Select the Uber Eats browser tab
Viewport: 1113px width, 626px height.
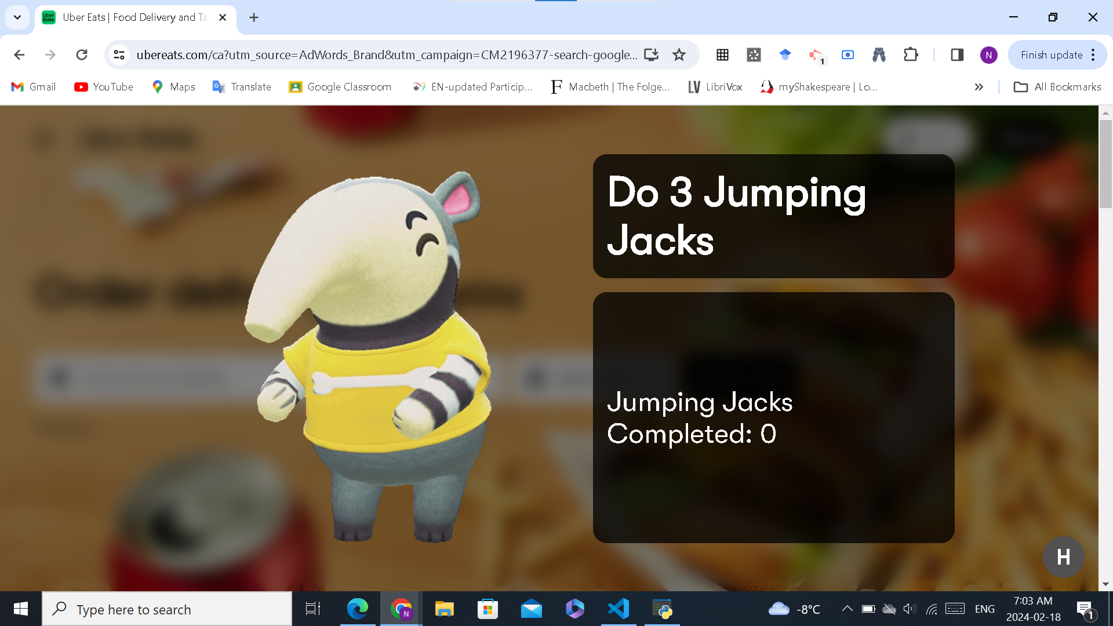(x=133, y=17)
